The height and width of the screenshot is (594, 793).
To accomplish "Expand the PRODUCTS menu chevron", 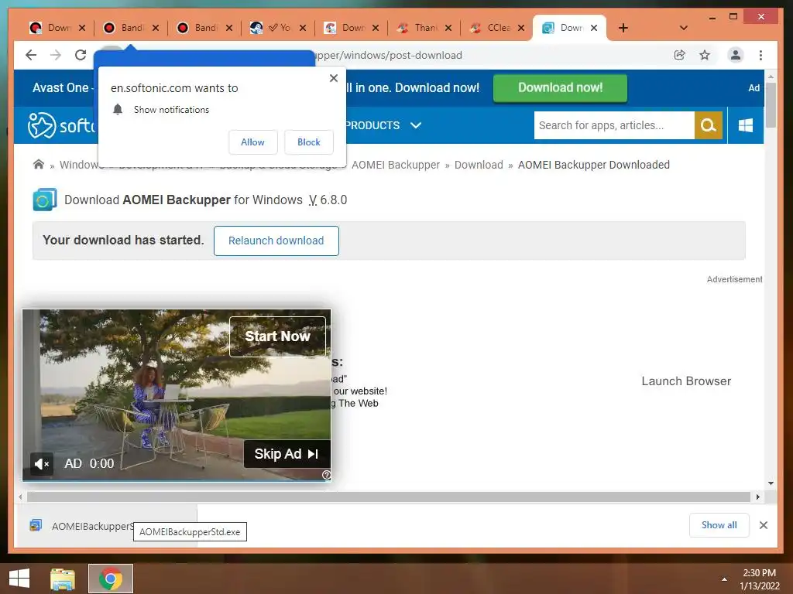I will coord(416,125).
